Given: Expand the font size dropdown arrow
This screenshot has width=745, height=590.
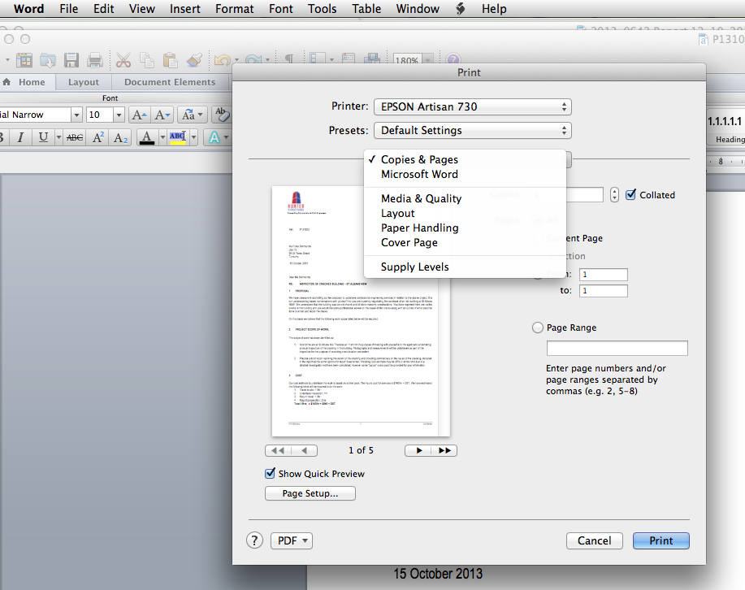Looking at the screenshot, I should point(119,115).
